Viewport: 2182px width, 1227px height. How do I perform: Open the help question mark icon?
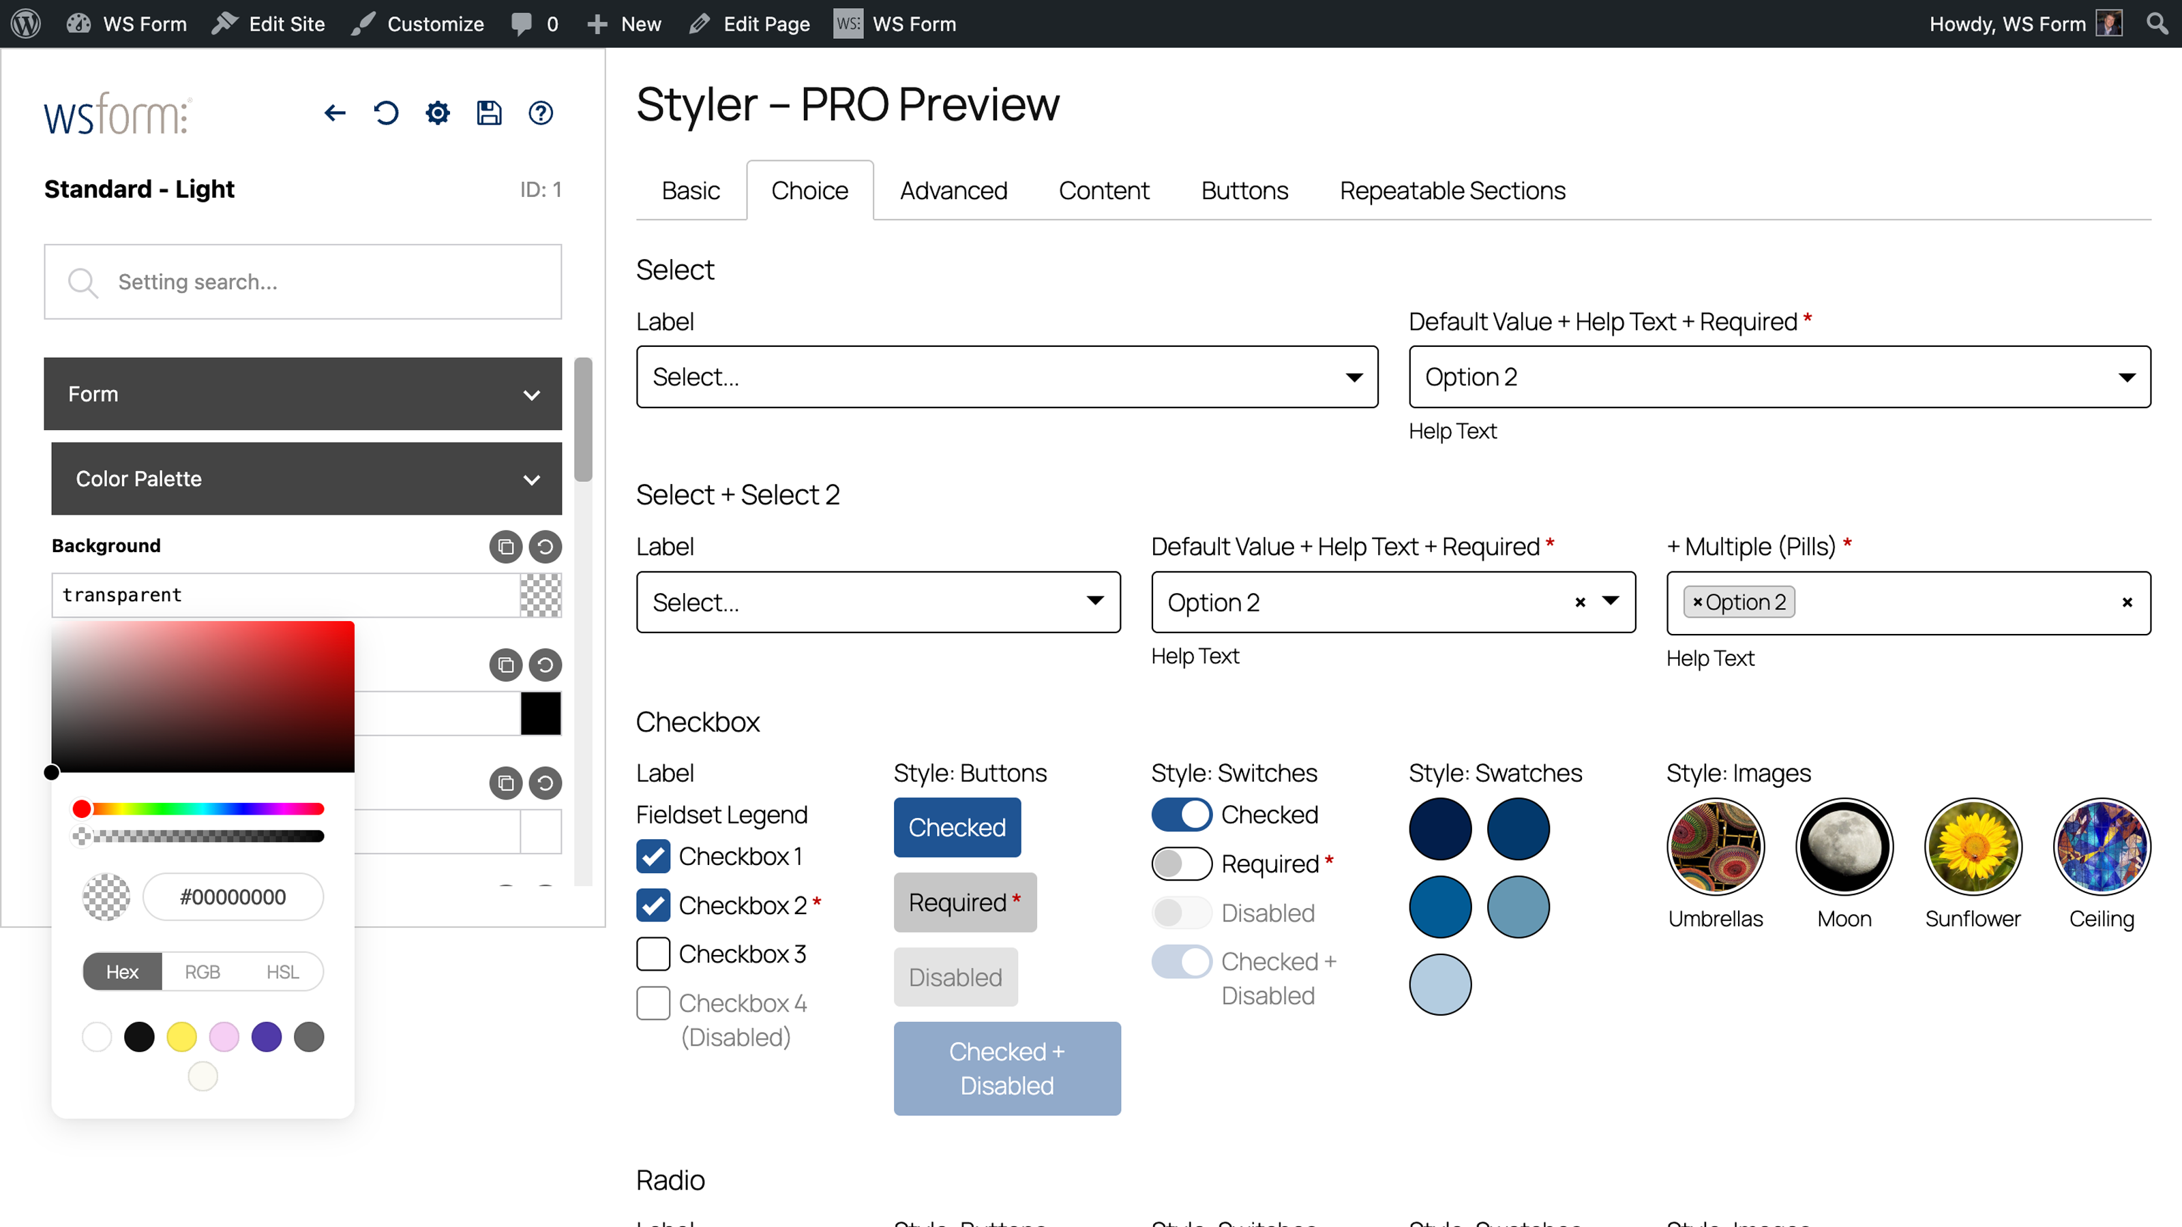[x=541, y=112]
